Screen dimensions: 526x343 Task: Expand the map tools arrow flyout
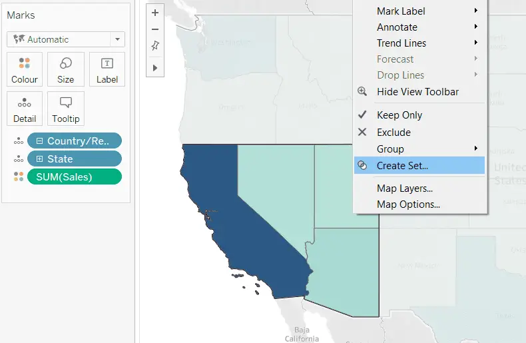point(155,68)
